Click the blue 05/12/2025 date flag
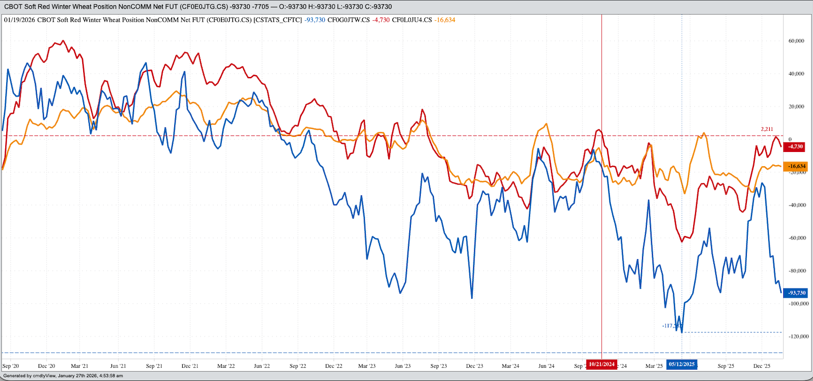Viewport: 813px width, 381px height. pyautogui.click(x=682, y=364)
